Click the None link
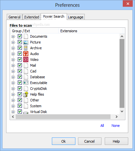Image resolution: width=135 pixels, height=151 pixels. (x=116, y=126)
